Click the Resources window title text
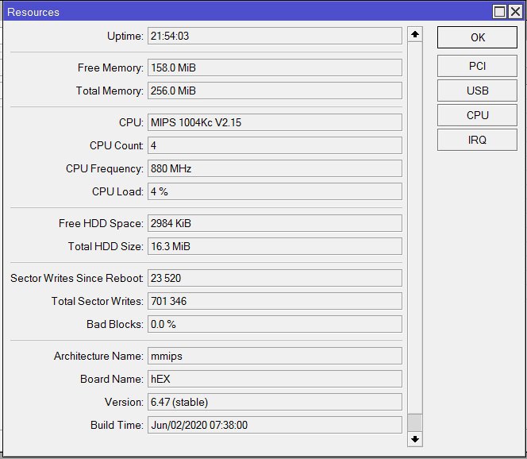Screen dimensions: 527x459 (x=33, y=12)
